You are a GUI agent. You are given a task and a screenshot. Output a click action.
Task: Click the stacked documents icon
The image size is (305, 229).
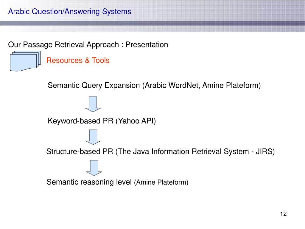tap(25, 61)
